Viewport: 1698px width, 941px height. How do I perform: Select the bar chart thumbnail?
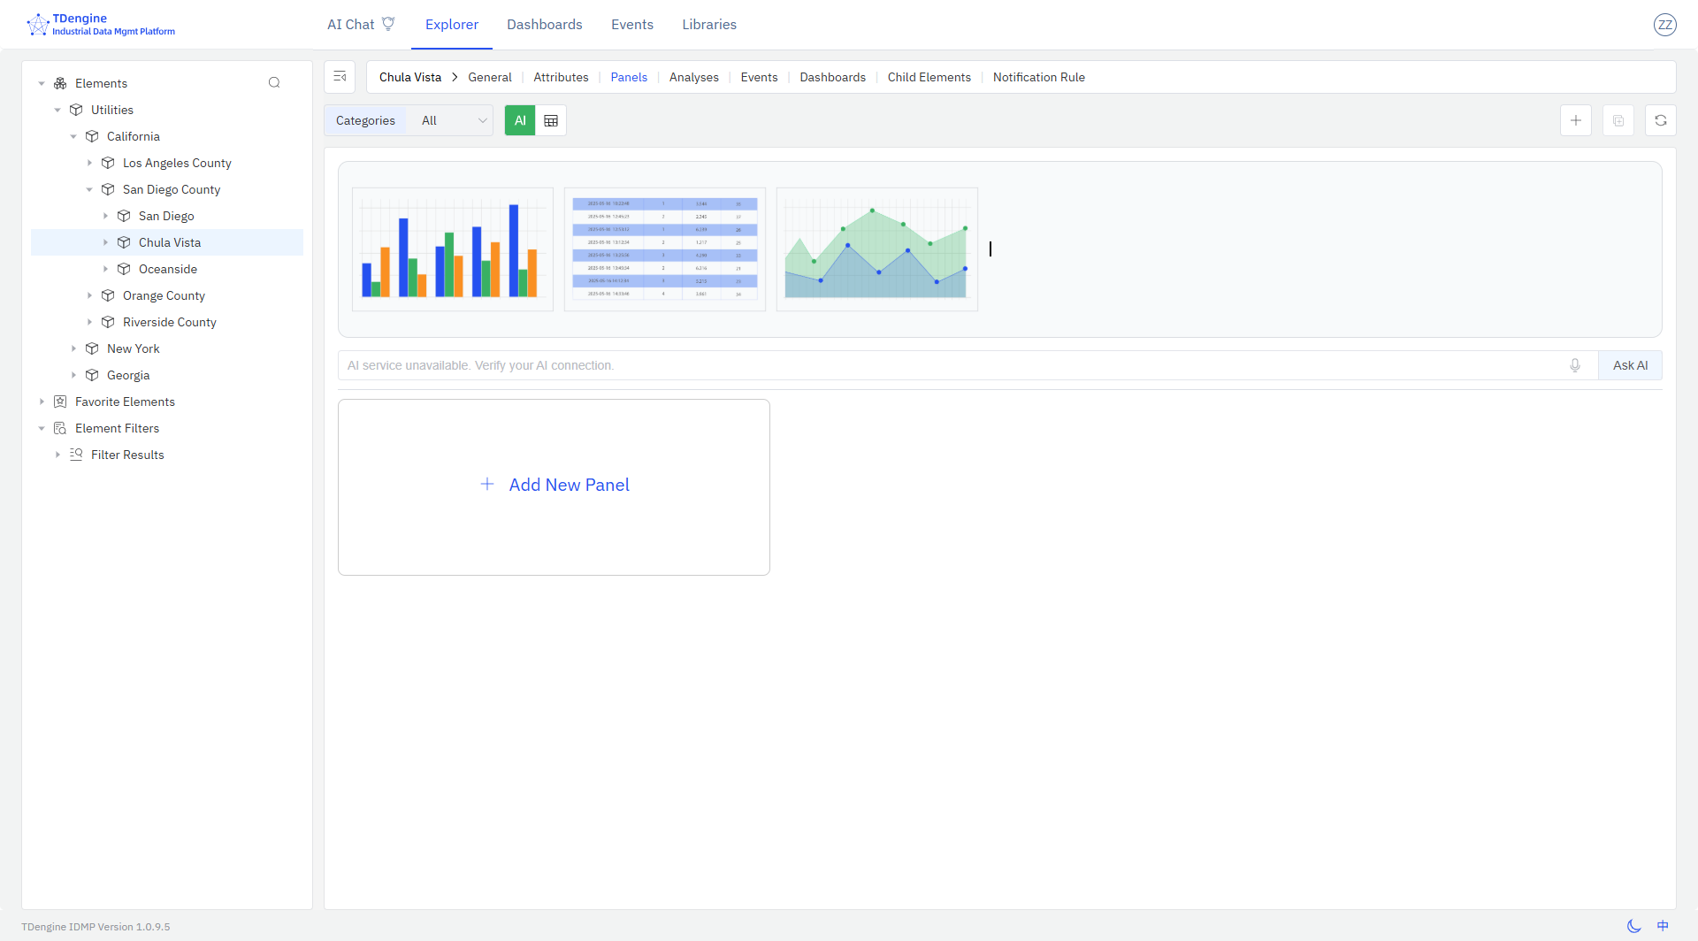click(x=453, y=249)
